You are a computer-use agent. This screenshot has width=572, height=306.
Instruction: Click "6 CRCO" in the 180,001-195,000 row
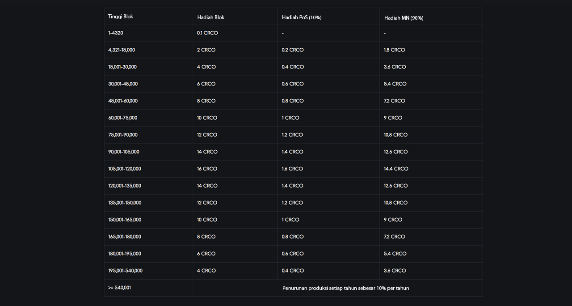[x=206, y=254]
